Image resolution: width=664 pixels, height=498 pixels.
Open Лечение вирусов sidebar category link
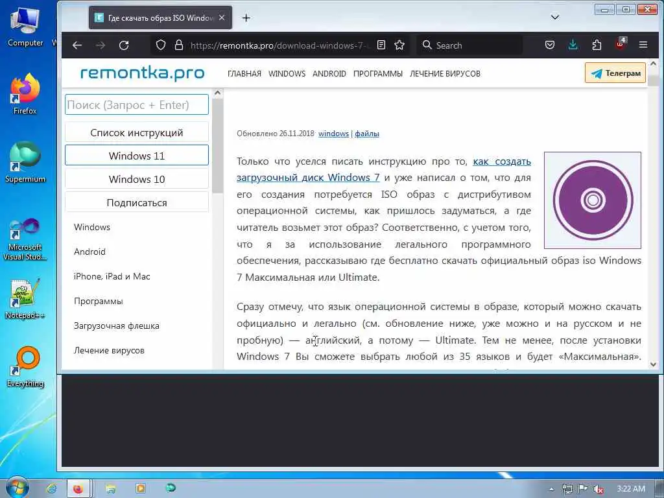pos(109,350)
